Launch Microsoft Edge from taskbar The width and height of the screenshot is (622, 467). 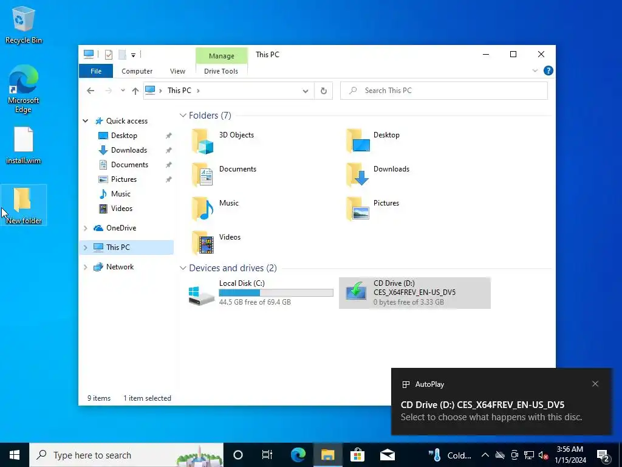pos(298,455)
